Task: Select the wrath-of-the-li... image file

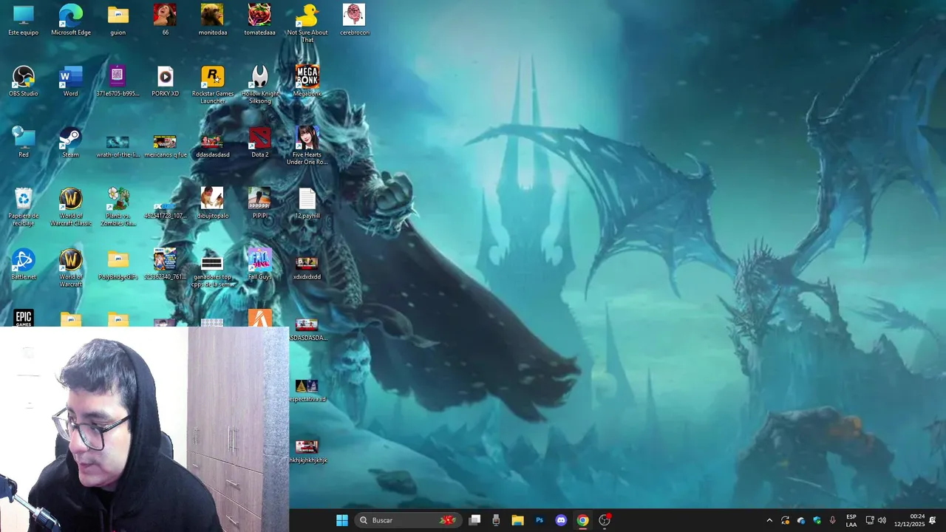Action: (x=118, y=146)
